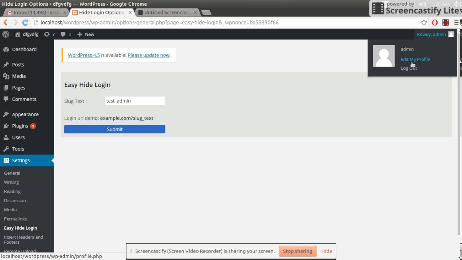Click the Please update now link

pos(149,55)
